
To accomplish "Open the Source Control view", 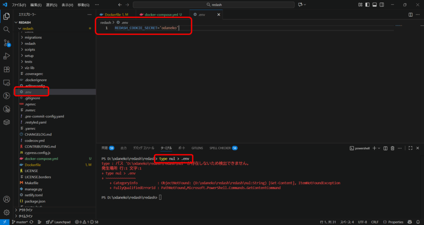I will [7, 43].
